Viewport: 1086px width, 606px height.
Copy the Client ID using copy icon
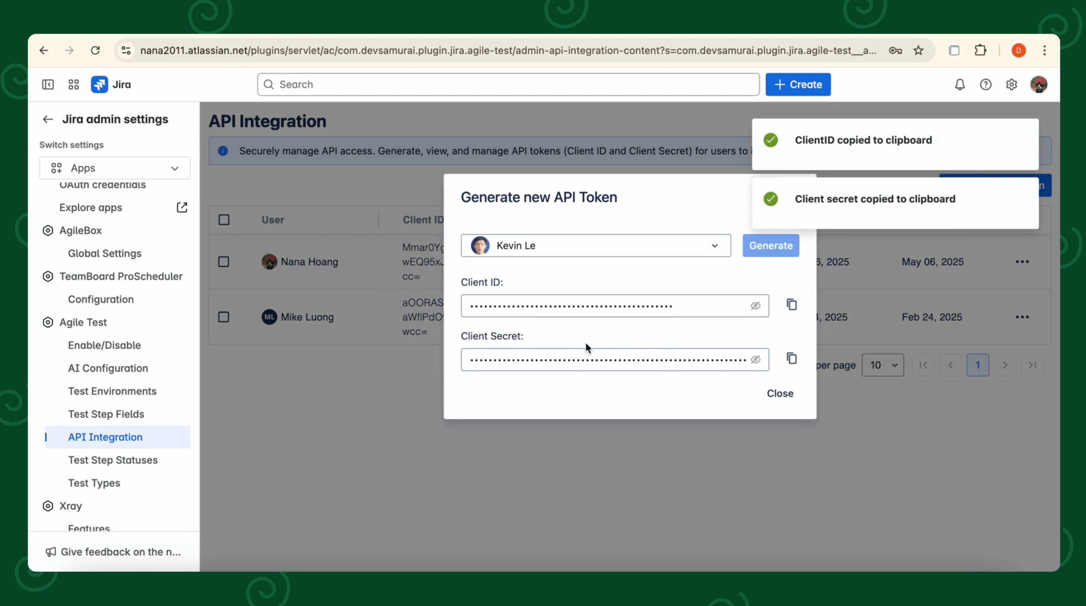coord(791,305)
